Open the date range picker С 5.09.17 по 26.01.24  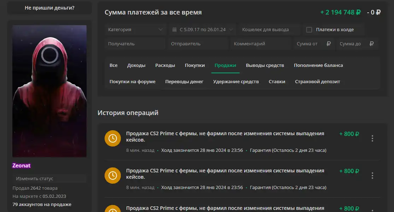tap(202, 29)
